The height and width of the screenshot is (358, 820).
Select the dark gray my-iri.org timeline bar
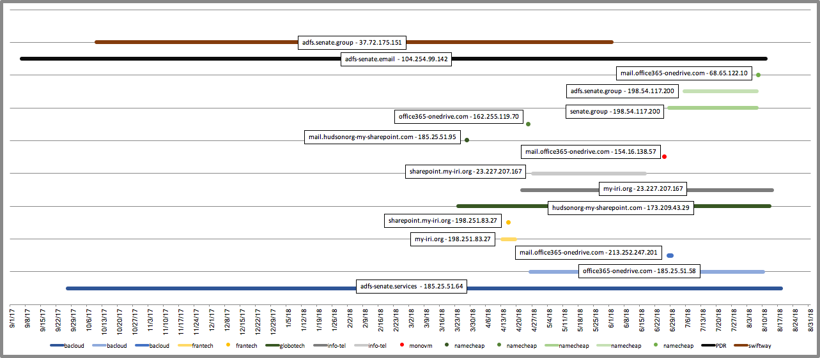point(647,190)
